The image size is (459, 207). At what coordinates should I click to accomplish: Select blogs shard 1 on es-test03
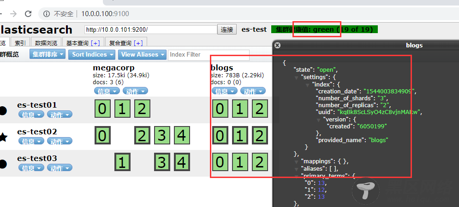click(x=240, y=162)
